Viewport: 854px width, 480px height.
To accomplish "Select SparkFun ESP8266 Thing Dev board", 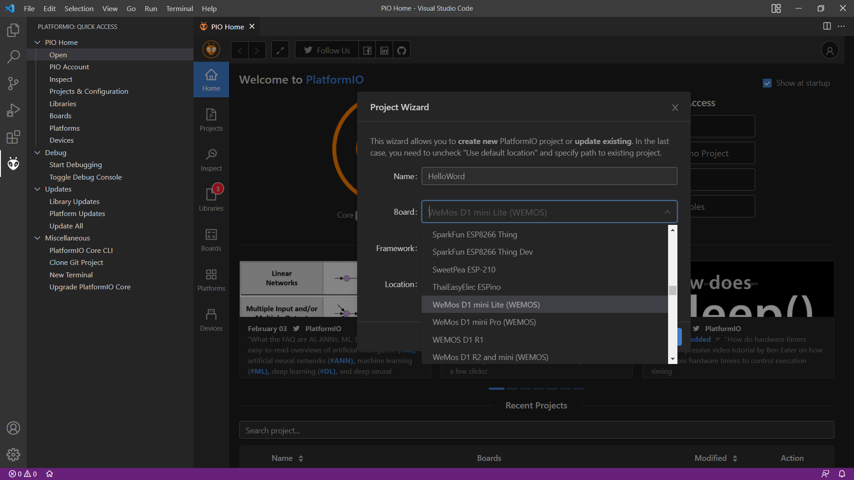I will [545, 252].
